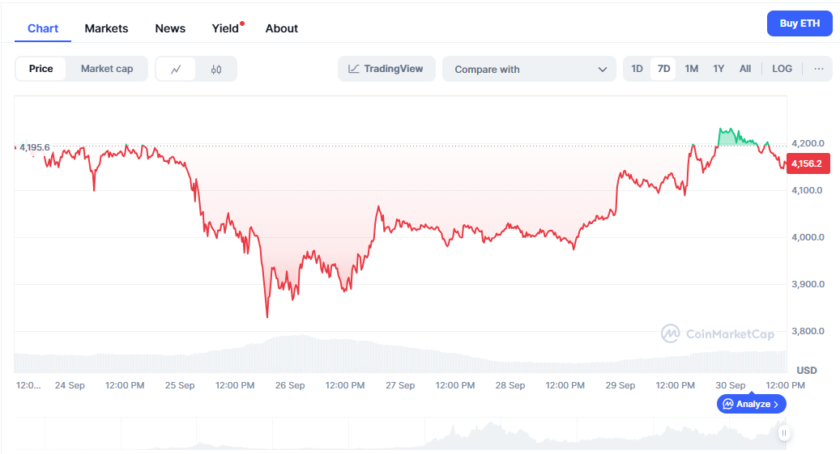
Task: Switch to line chart view icon
Action: pos(176,70)
